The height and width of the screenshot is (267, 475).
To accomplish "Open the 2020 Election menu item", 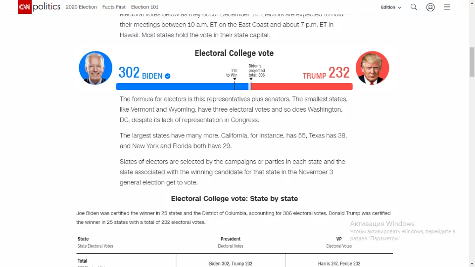I will click(81, 7).
